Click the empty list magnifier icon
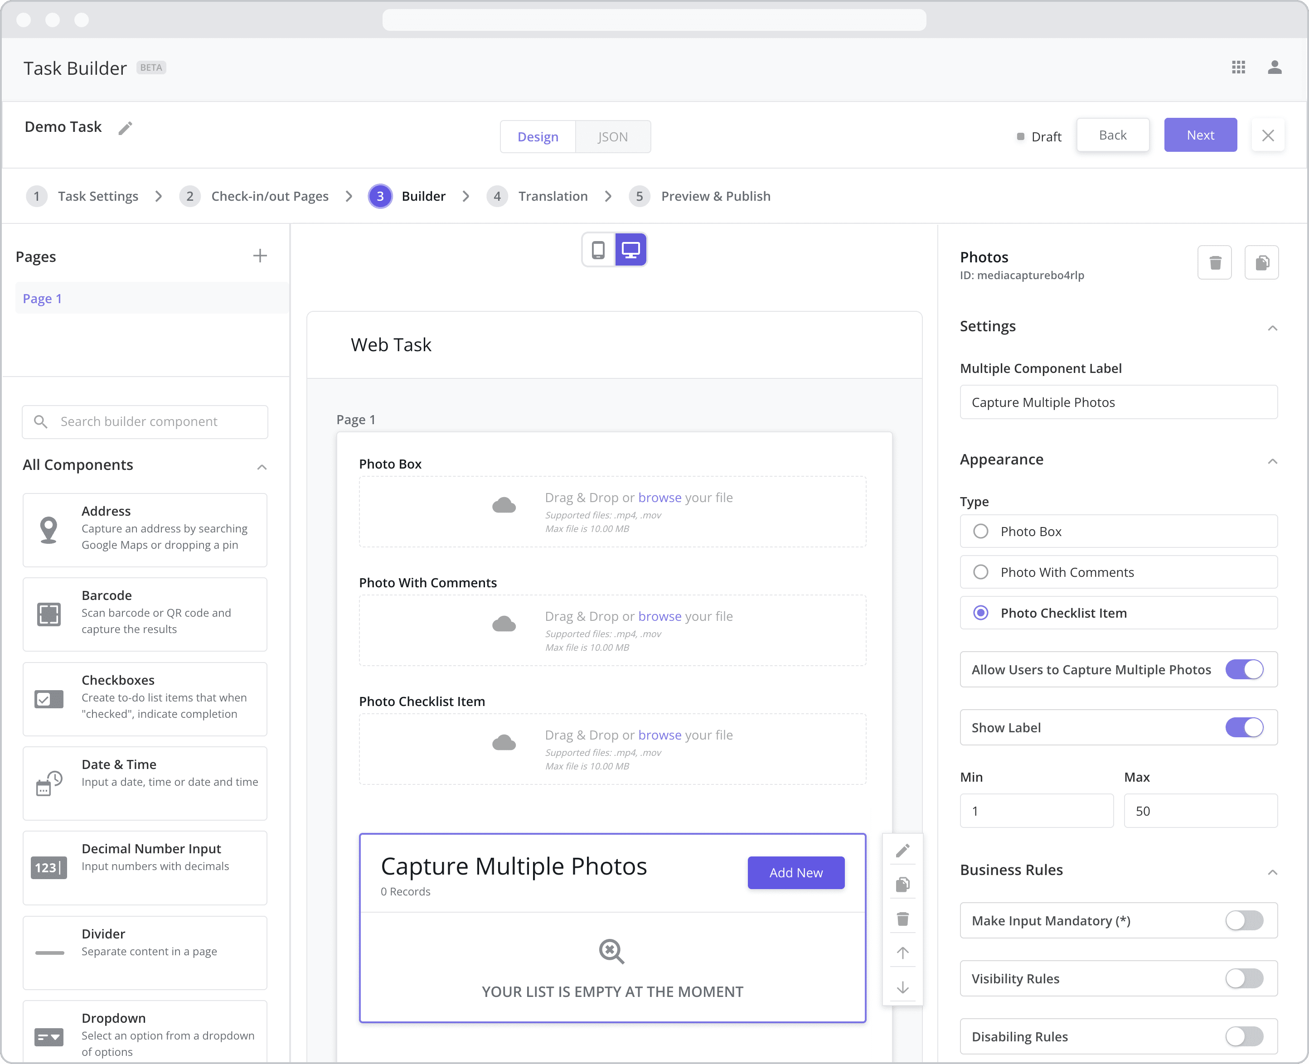1309x1064 pixels. pyautogui.click(x=611, y=952)
